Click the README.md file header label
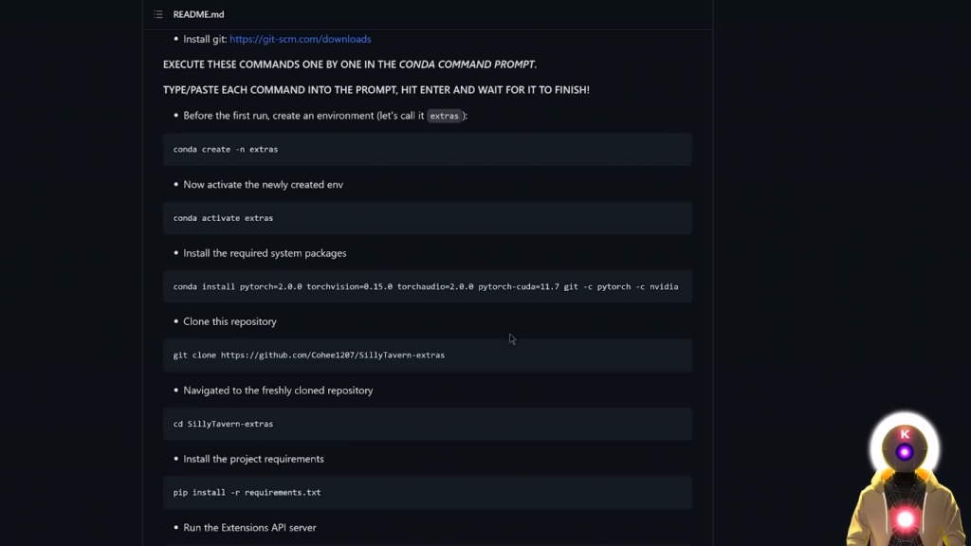Screen dimensions: 971x546 [x=198, y=14]
